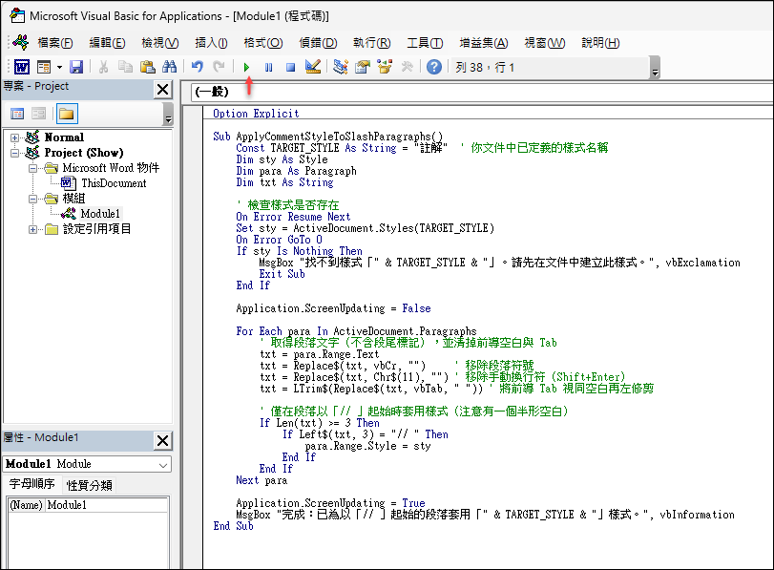Click the End Sub line in code
This screenshot has width=774, height=570.
click(x=233, y=526)
